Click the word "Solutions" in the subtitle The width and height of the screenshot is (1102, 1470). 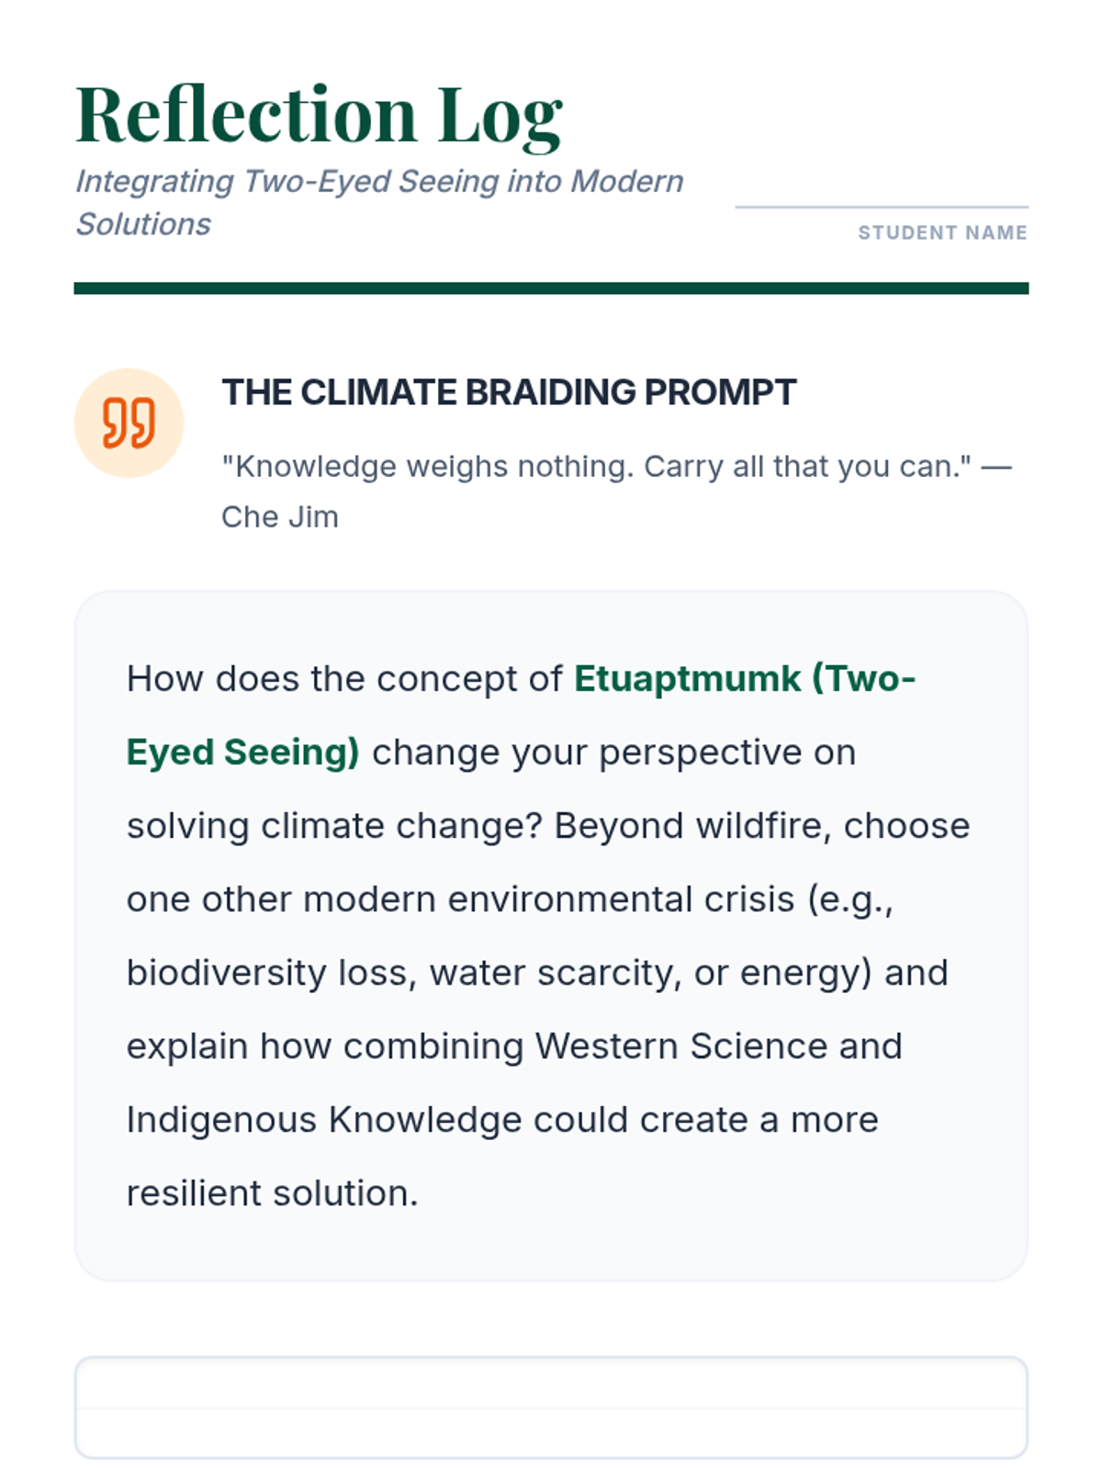tap(143, 224)
